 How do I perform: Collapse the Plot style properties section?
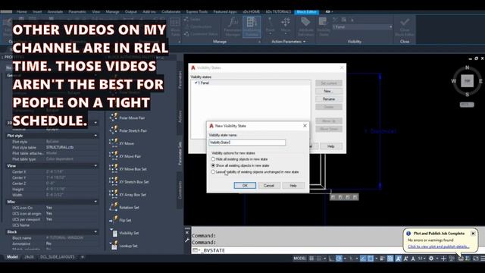point(95,136)
